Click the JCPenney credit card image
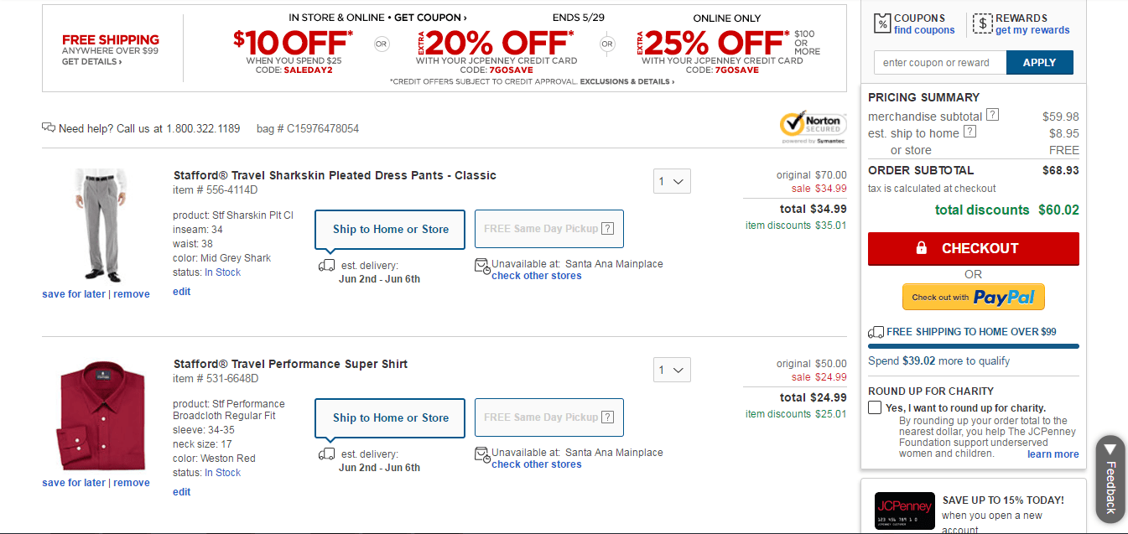The image size is (1128, 534). tap(904, 511)
